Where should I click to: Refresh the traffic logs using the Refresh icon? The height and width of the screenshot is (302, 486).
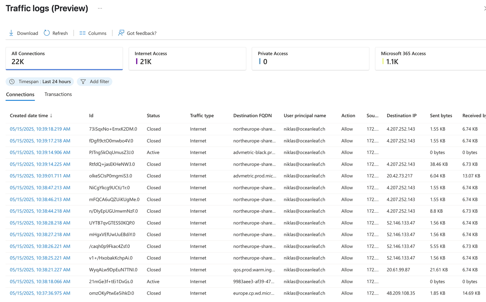pos(46,33)
